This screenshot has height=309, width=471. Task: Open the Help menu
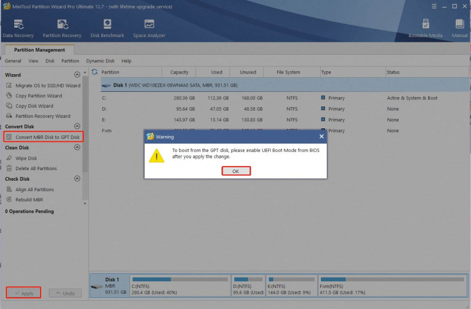[127, 61]
